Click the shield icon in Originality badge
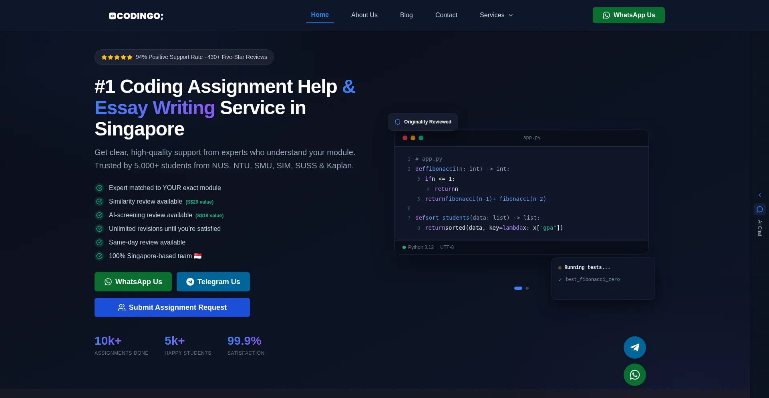 (x=398, y=122)
